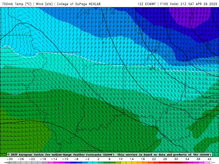Click the '30' color scale label
This screenshot has height=164, width=219.
tap(176, 159)
